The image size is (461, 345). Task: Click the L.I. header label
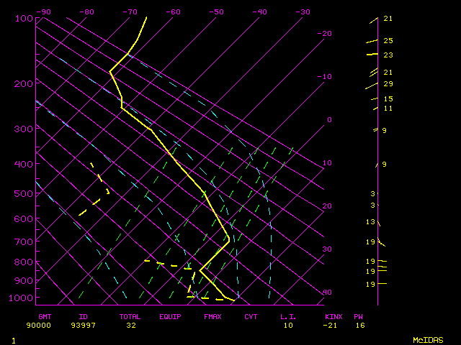(287, 316)
